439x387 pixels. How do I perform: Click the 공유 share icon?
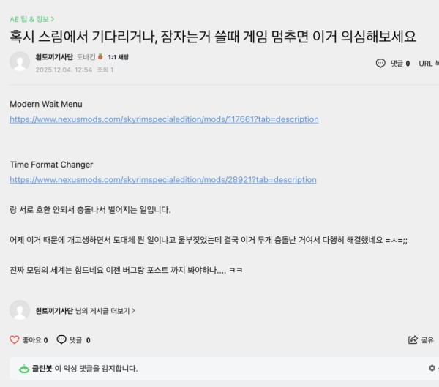[413, 339]
